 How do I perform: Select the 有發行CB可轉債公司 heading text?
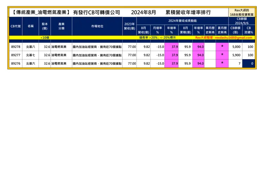(97, 12)
